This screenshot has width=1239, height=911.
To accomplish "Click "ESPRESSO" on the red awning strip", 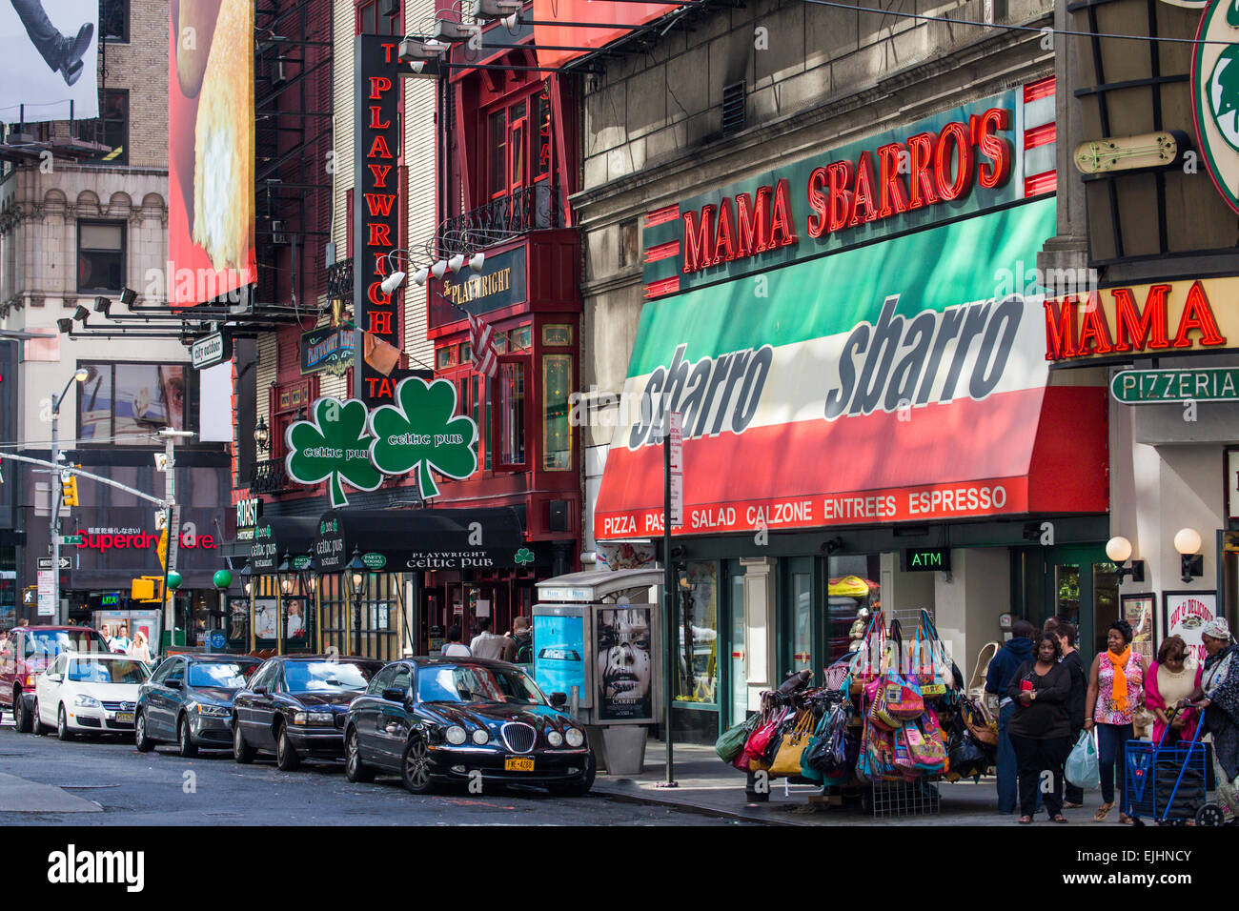I will pyautogui.click(x=957, y=500).
